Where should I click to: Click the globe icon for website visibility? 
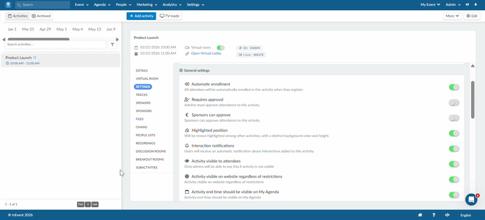click(x=187, y=176)
